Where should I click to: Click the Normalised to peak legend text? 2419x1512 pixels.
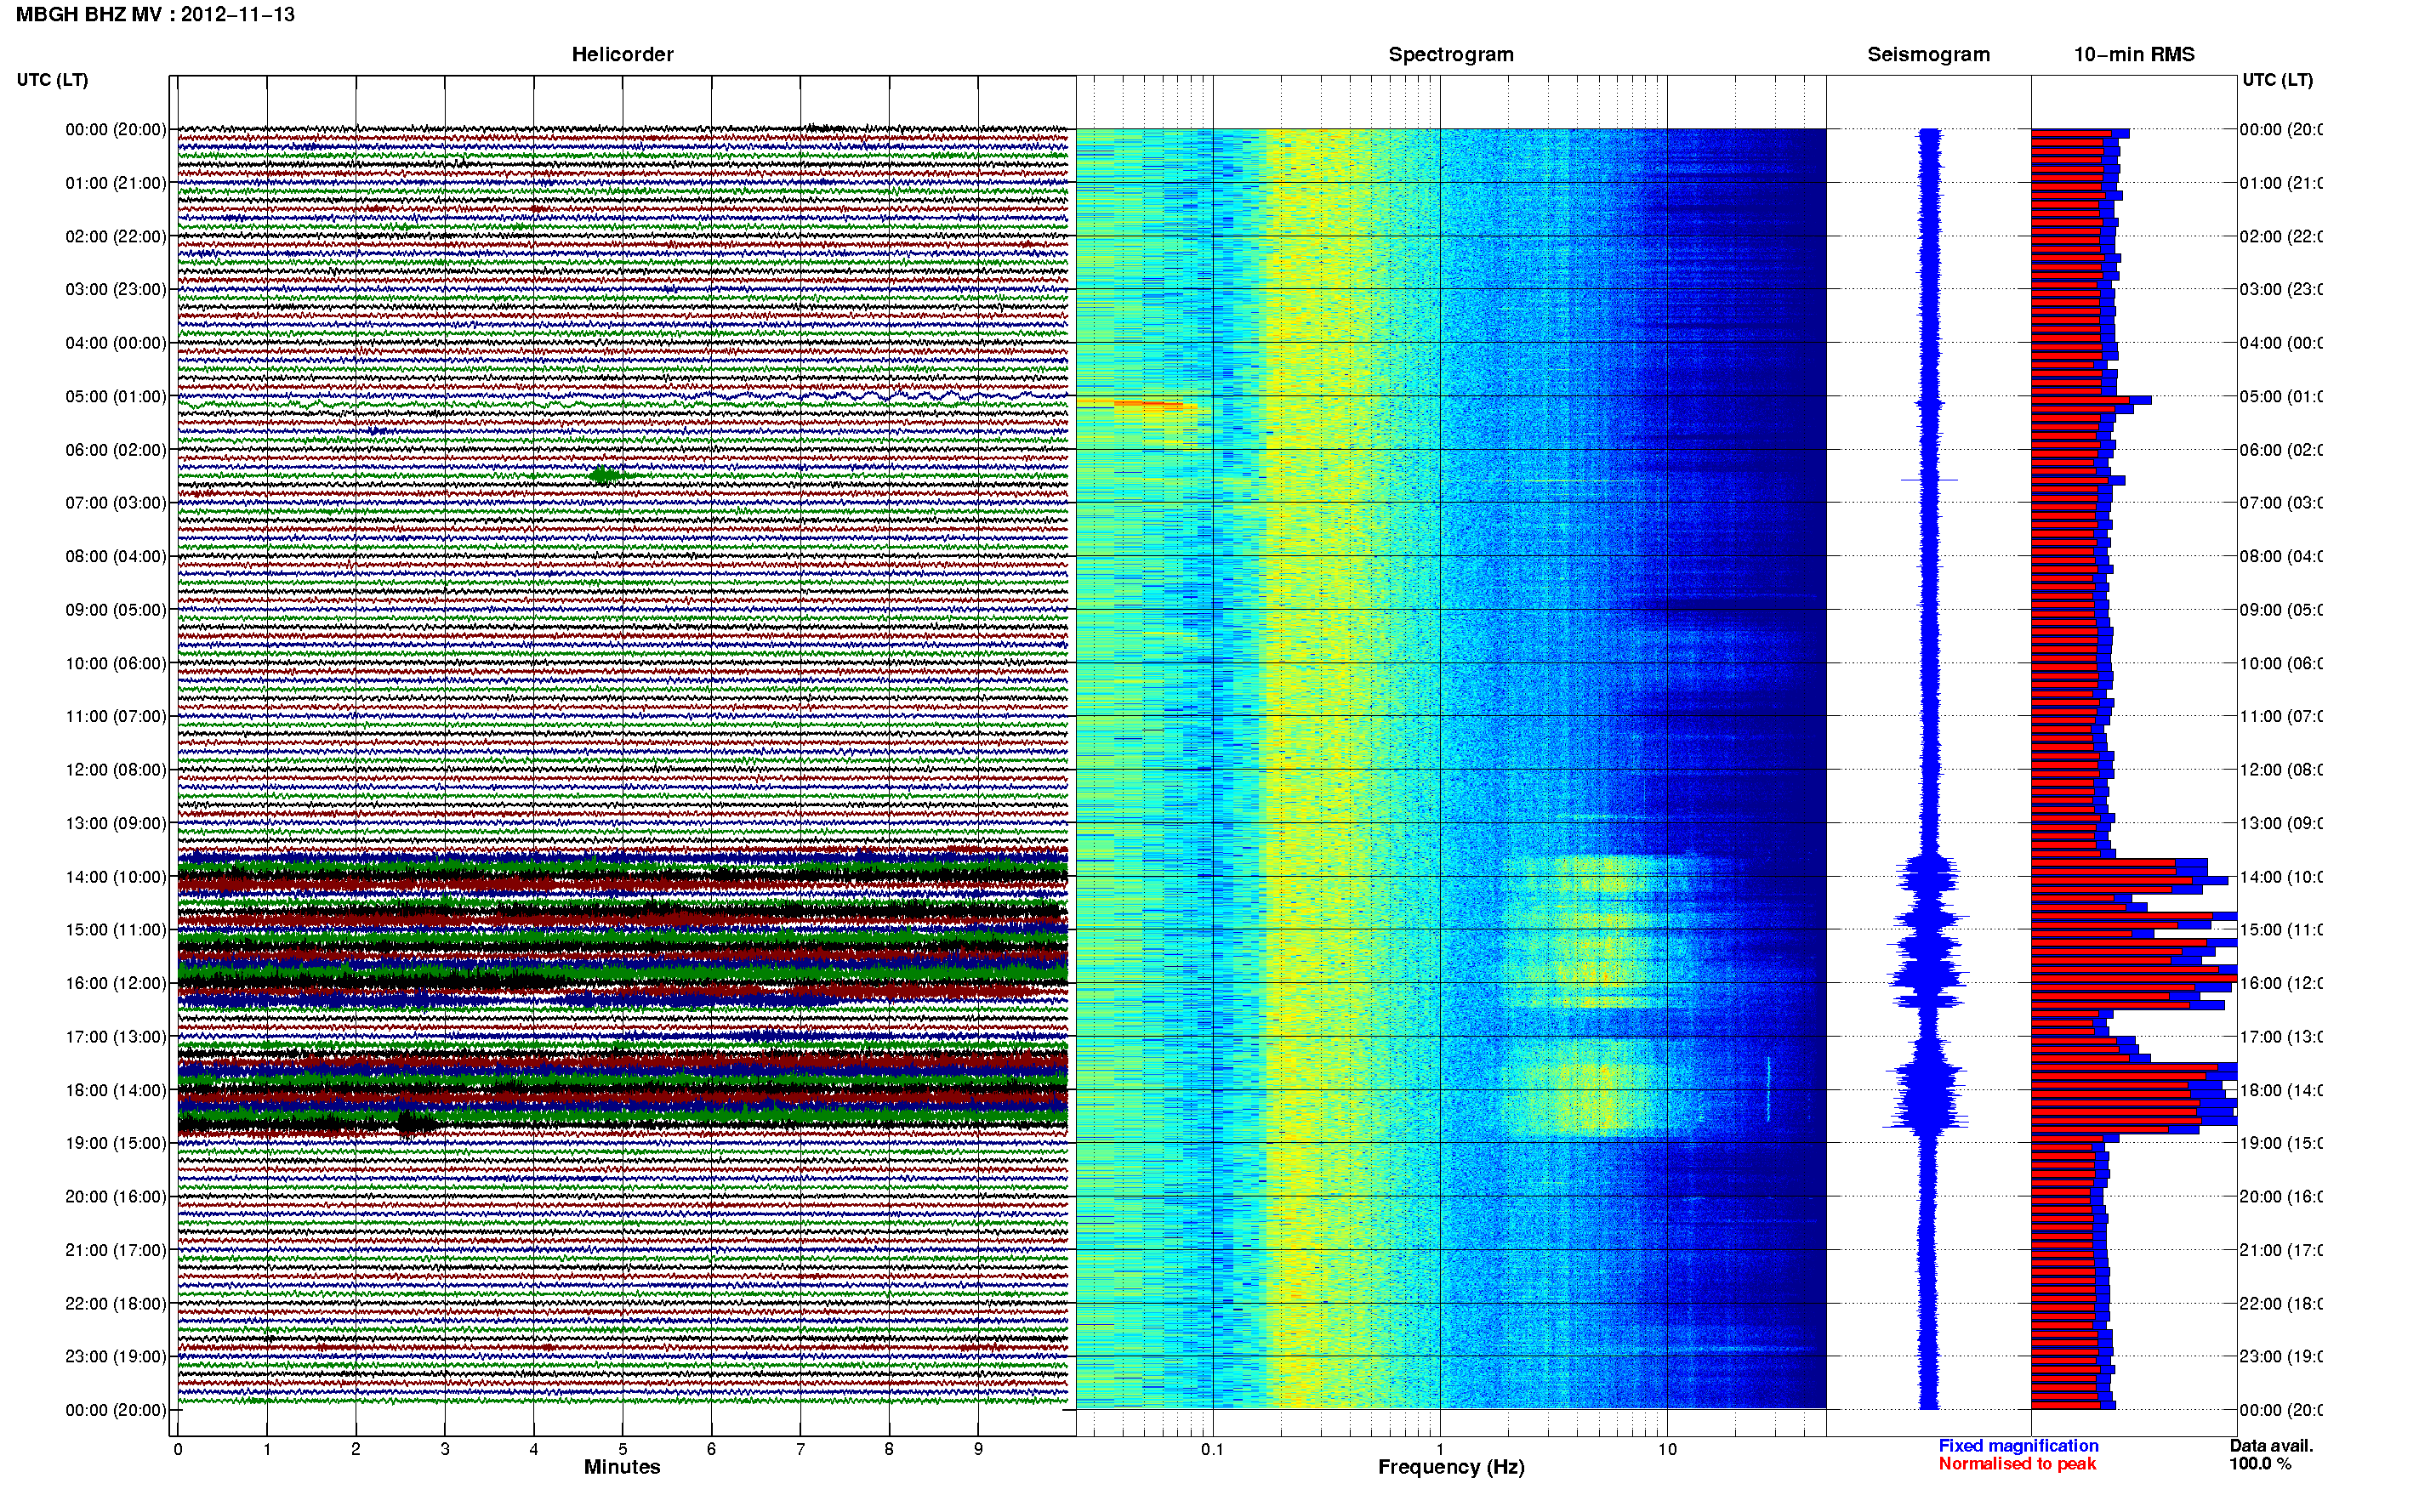[x=2017, y=1464]
